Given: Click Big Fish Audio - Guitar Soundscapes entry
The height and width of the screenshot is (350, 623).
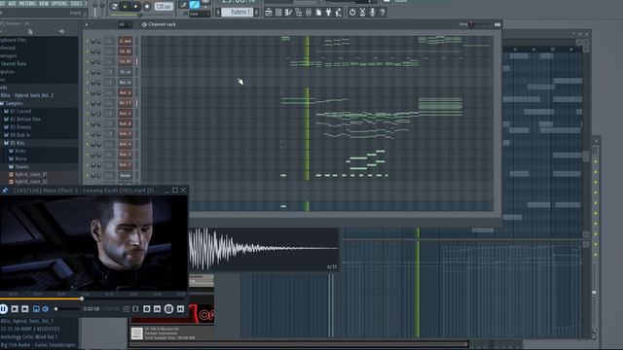Looking at the screenshot, I should click(38, 345).
